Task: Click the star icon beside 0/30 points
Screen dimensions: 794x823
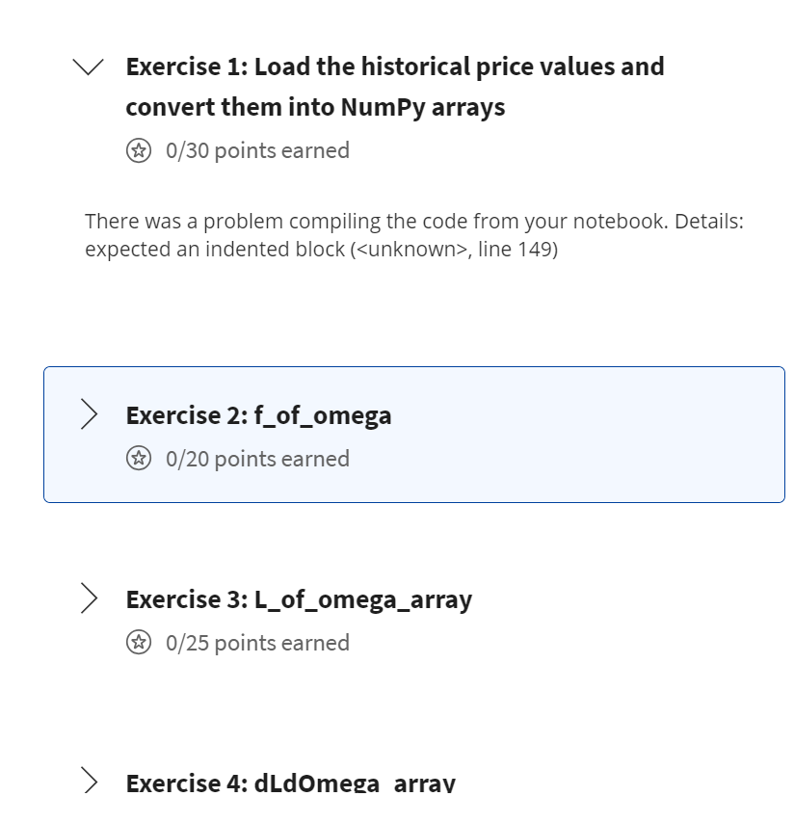Action: pos(139,150)
